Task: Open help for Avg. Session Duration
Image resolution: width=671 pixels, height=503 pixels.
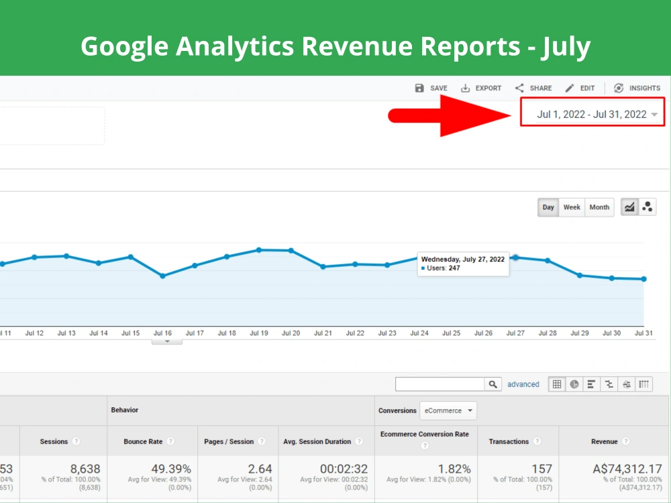Action: pyautogui.click(x=358, y=441)
